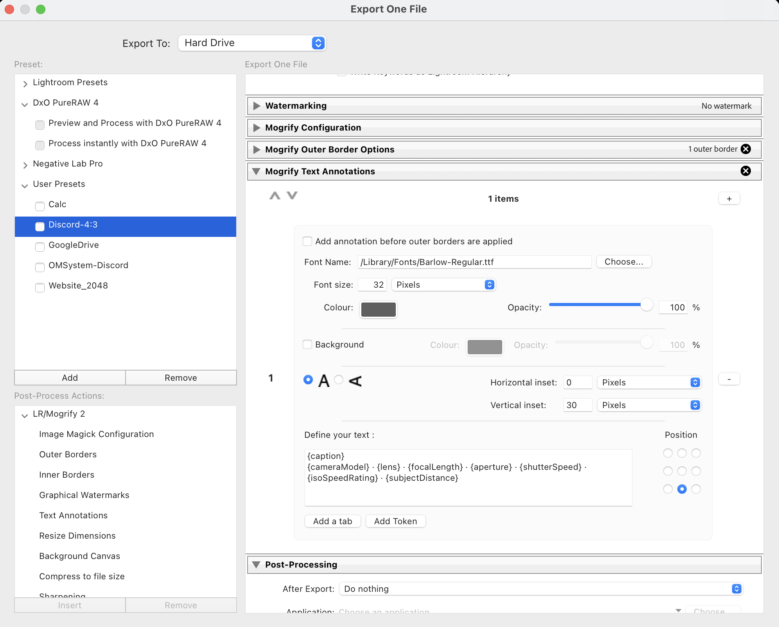Open the Export To Hard Drive dropdown
Image resolution: width=779 pixels, height=627 pixels.
tap(252, 43)
